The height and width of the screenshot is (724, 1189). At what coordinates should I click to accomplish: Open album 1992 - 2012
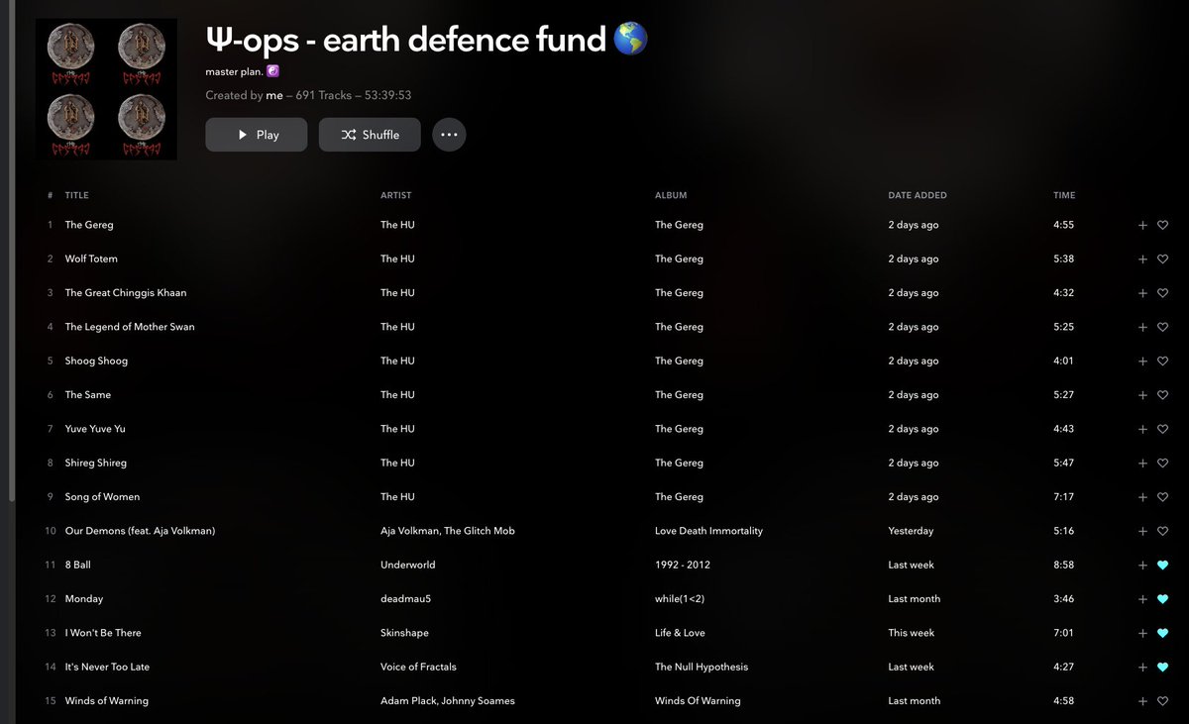point(683,565)
